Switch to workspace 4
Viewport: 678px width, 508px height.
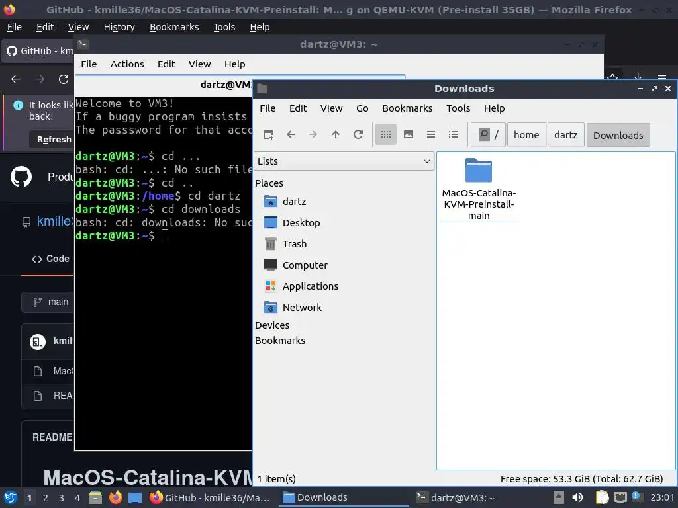pyautogui.click(x=77, y=498)
